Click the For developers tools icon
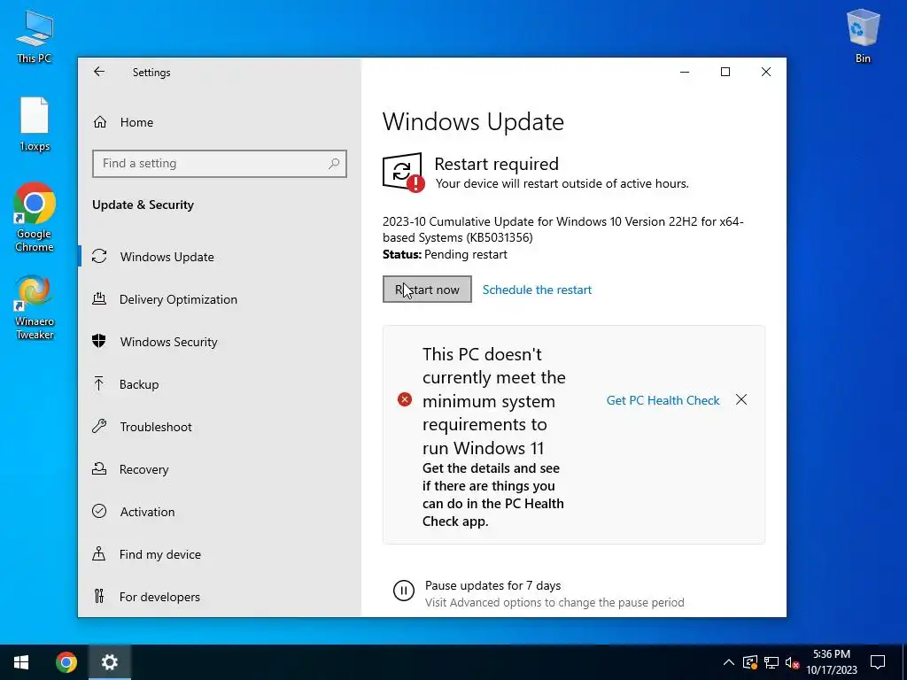Screen dimensions: 907x680 [99, 596]
